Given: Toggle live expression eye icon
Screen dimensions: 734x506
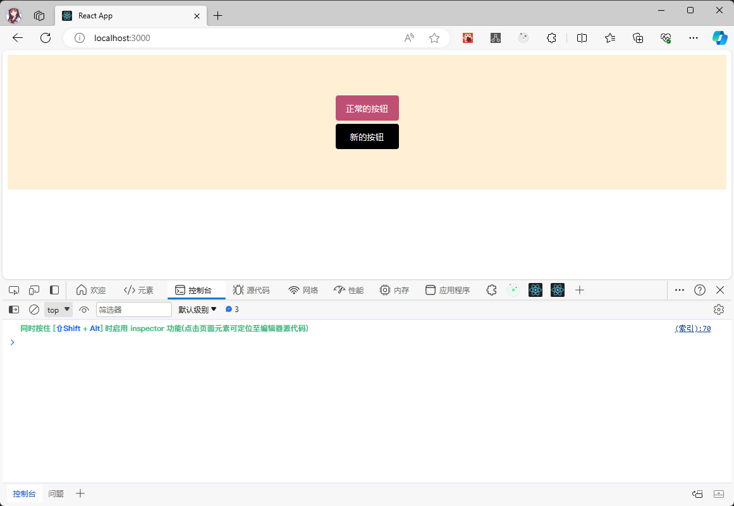Looking at the screenshot, I should 84,310.
